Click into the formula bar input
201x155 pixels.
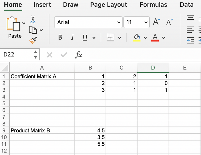click(143, 55)
